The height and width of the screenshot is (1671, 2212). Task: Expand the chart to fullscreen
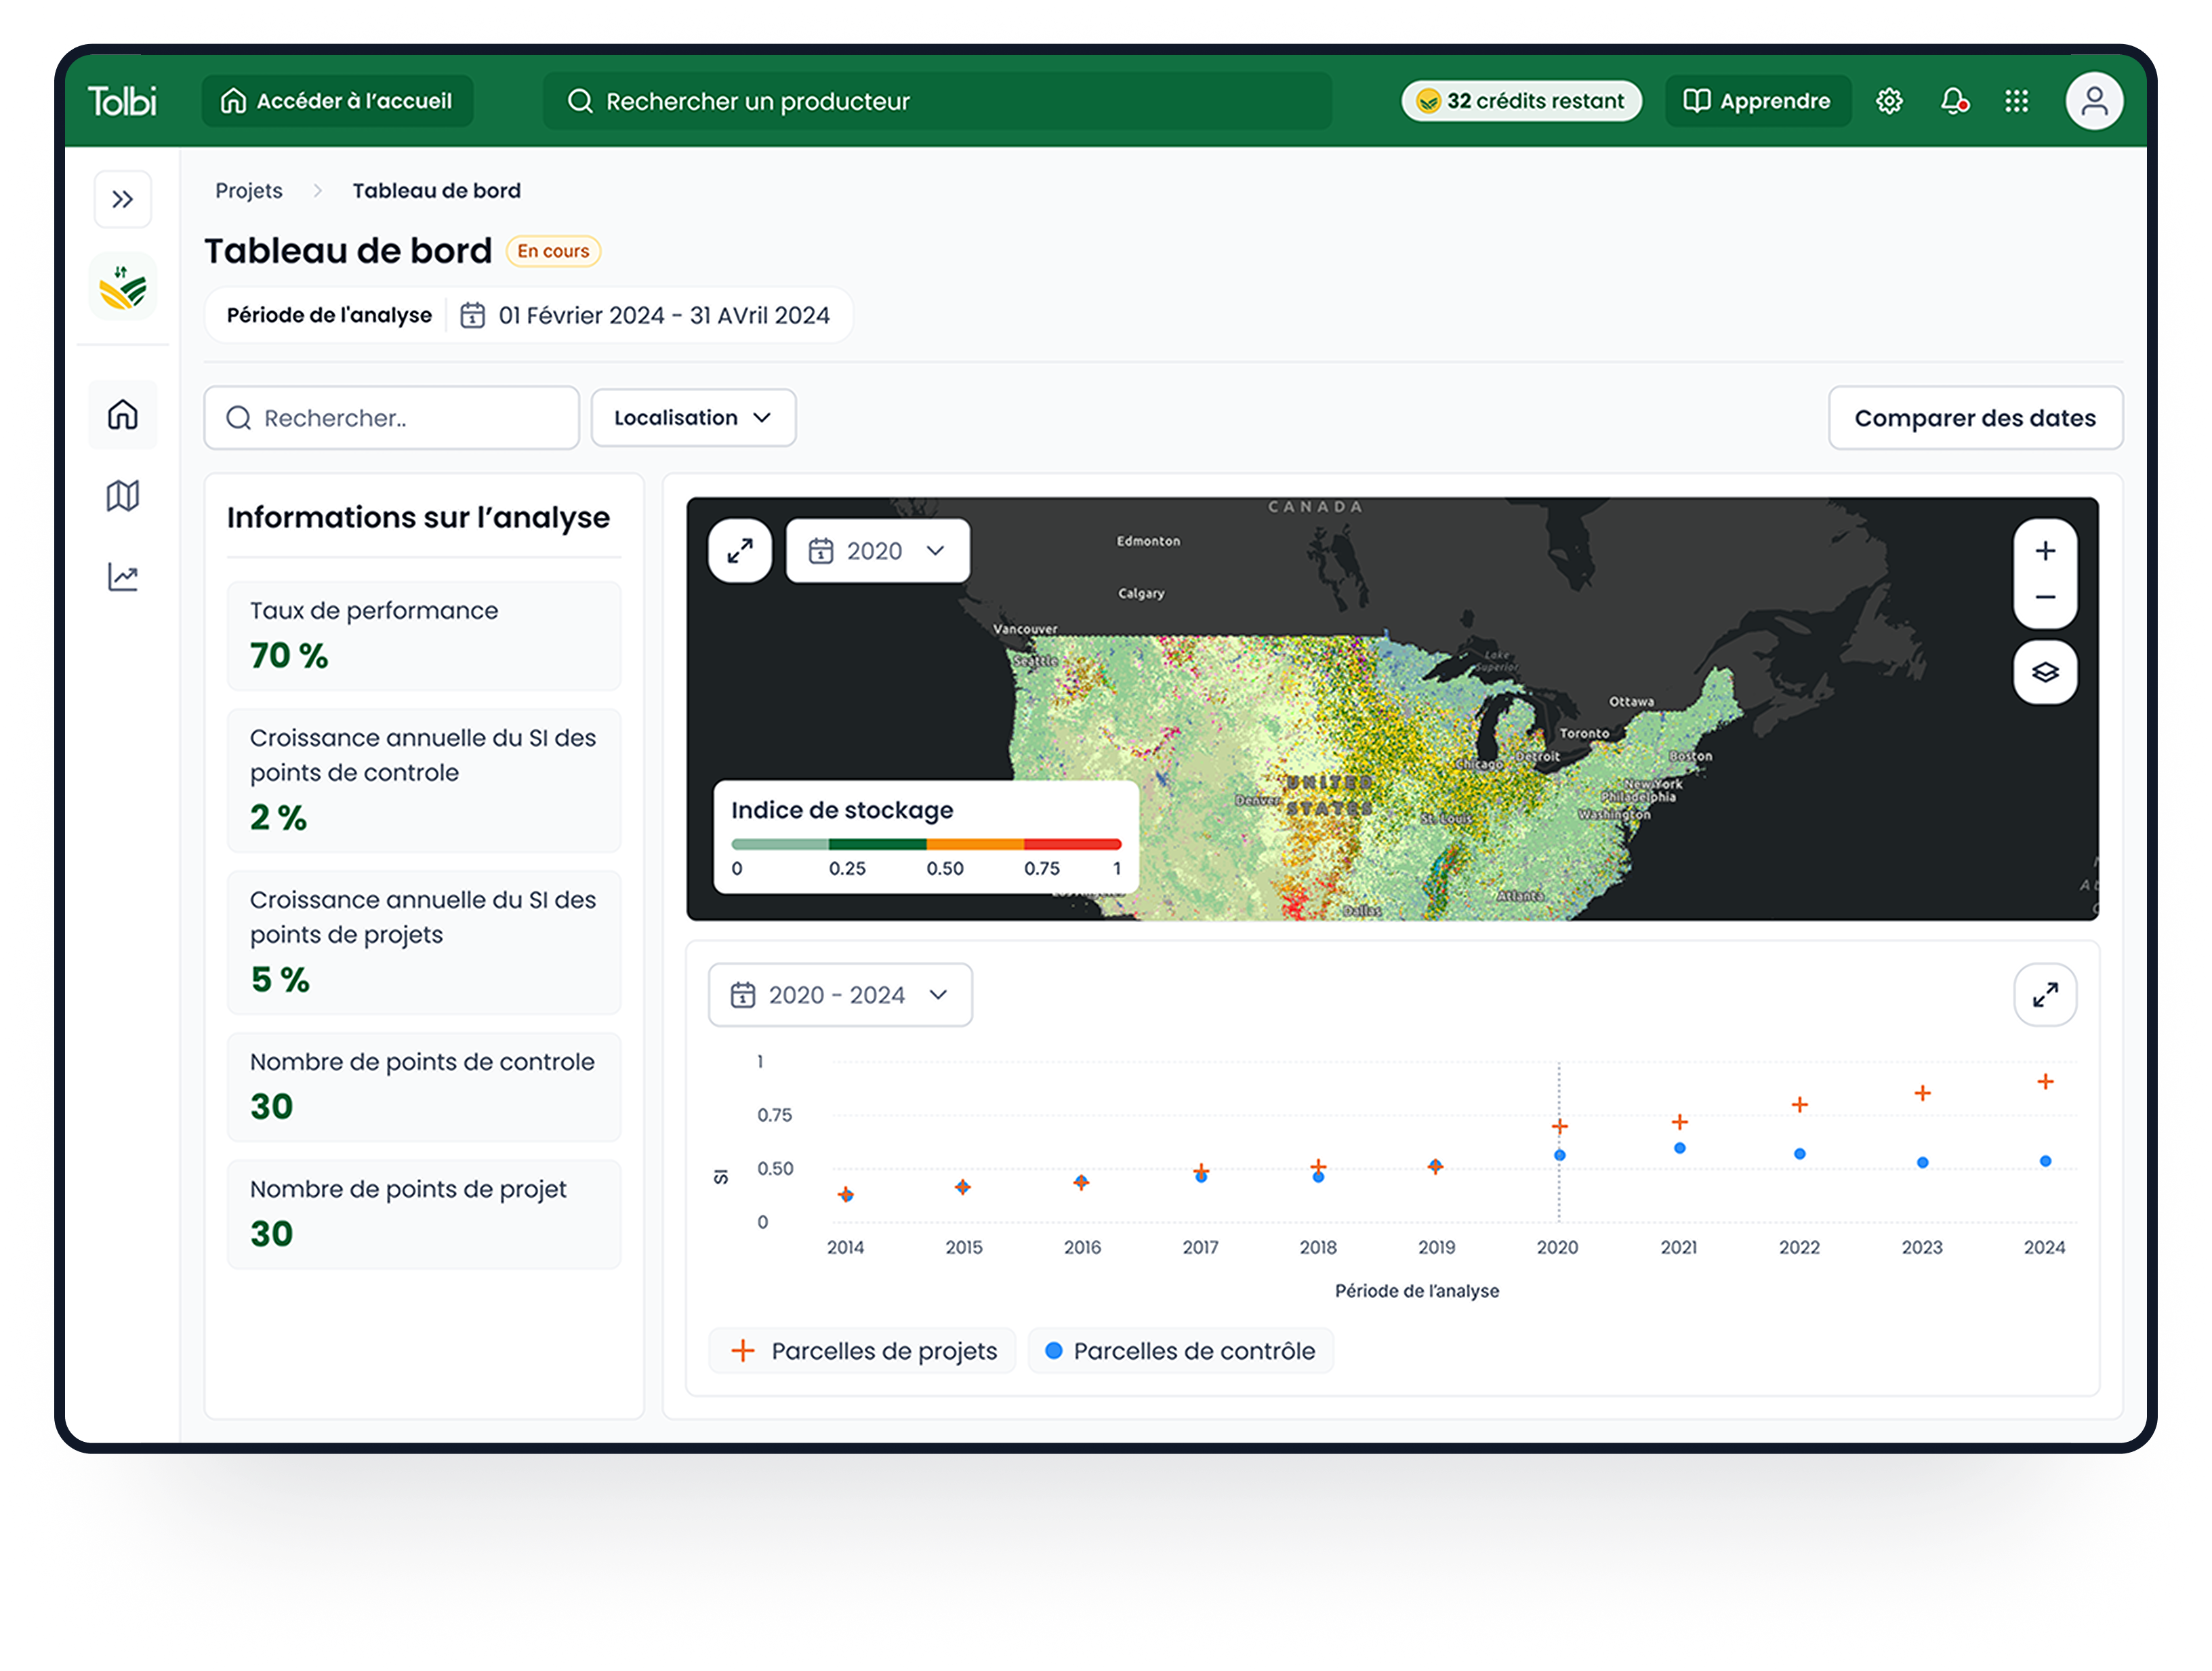coord(2045,995)
